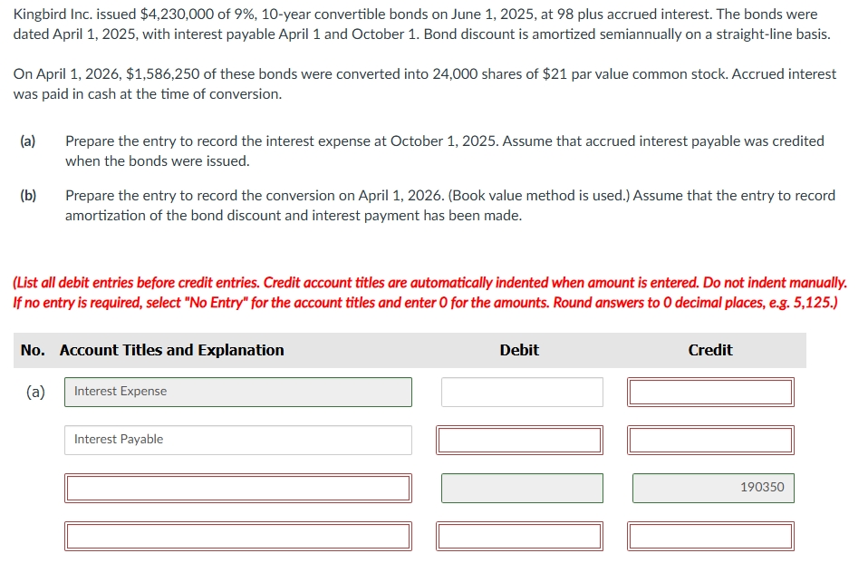The image size is (868, 563).
Task: Click the credit field in the bottom row
Action: pyautogui.click(x=710, y=536)
